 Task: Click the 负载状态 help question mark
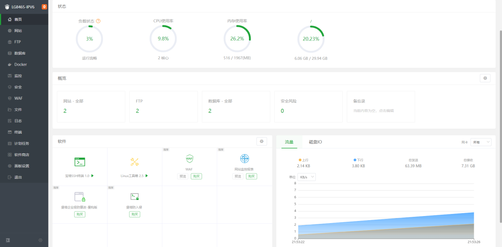click(x=98, y=21)
